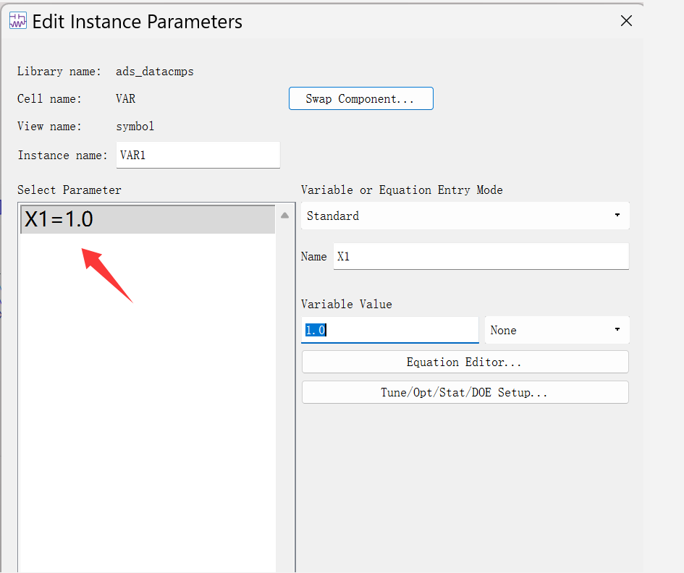This screenshot has width=684, height=573.
Task: Open the Standard entry mode dropdown
Action: click(x=465, y=216)
